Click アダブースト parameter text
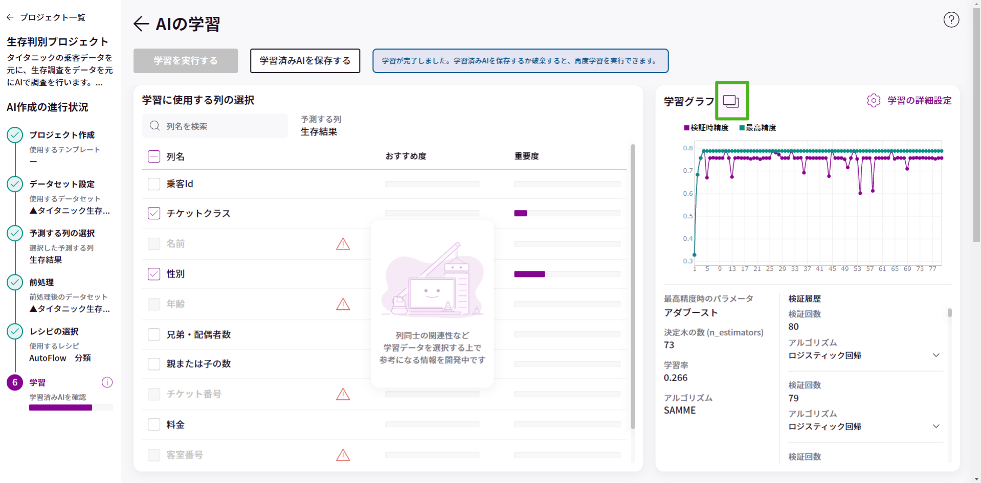This screenshot has height=483, width=981. click(690, 312)
